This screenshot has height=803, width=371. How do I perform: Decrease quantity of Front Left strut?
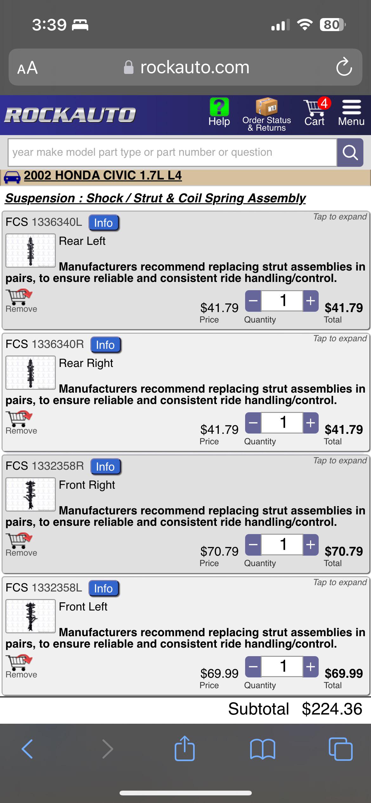(x=253, y=666)
